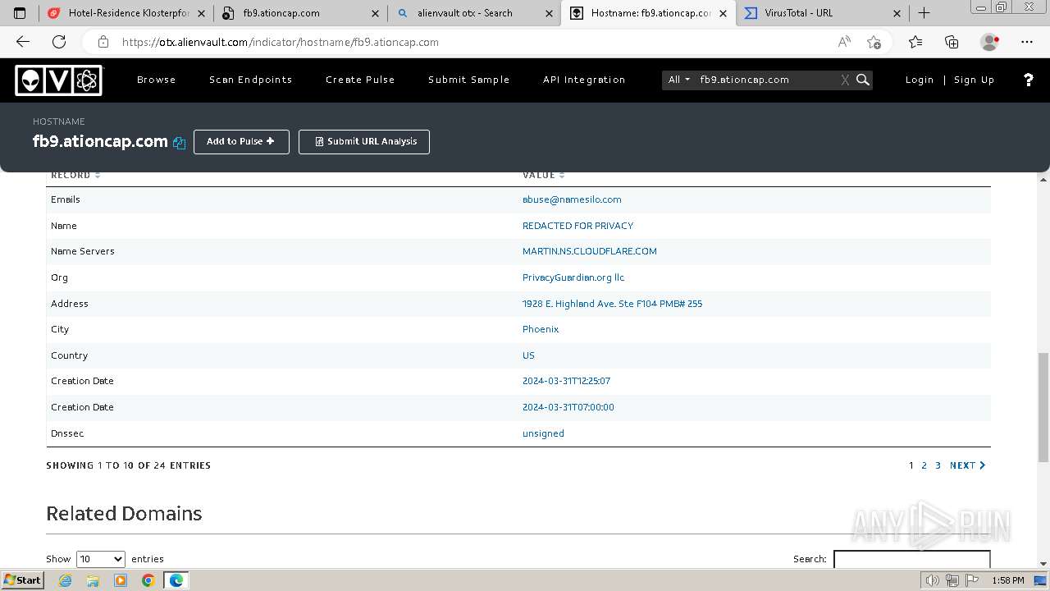
Task: Open creation date 2024-03-31T12:25:07 link
Action: [x=567, y=381]
